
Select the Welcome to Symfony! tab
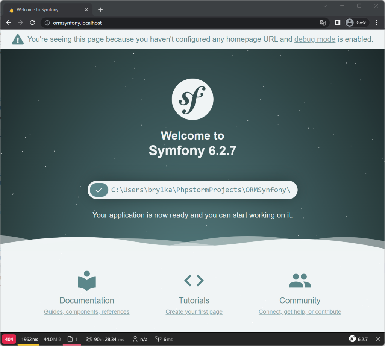click(x=48, y=9)
